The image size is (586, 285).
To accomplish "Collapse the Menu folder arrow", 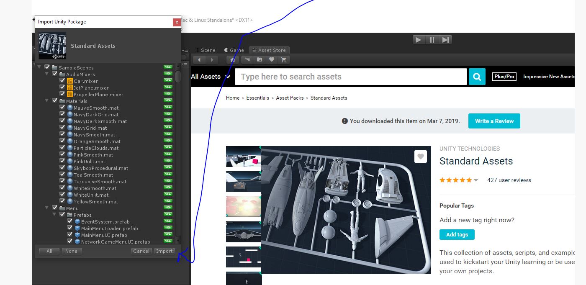I will pos(47,208).
